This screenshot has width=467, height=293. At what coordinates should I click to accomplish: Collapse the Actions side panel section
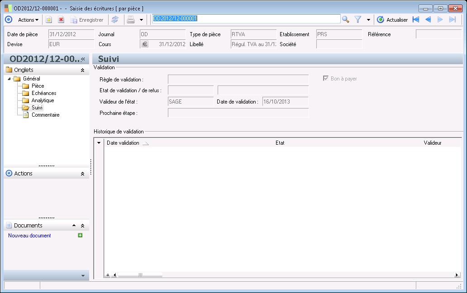[x=82, y=174]
